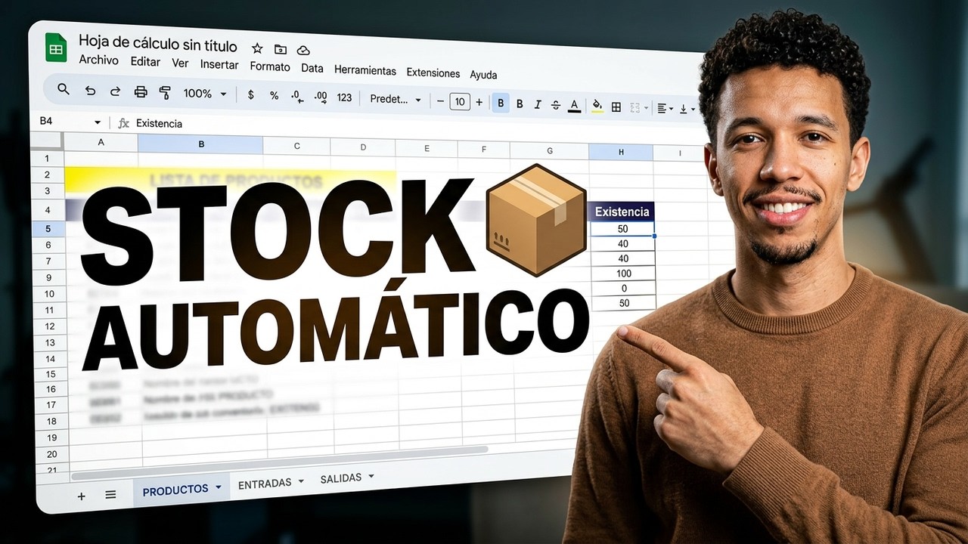Click the Print icon

coord(140,92)
